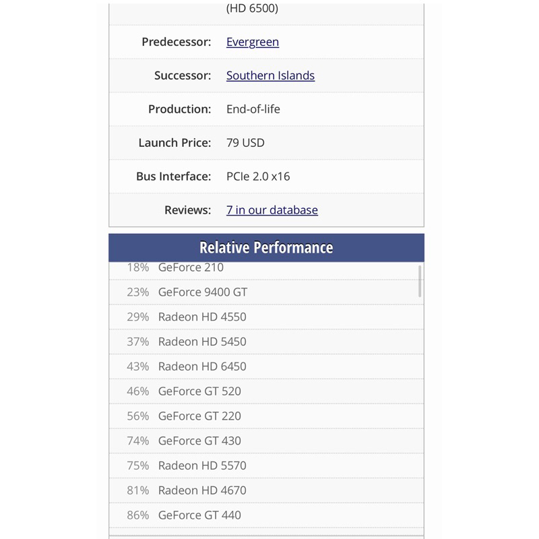Viewport: 539px width, 539px height.
Task: Click the Reviews row label
Action: point(187,210)
